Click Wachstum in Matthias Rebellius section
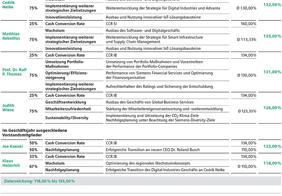The width and height of the screenshot is (282, 196). (x=55, y=30)
